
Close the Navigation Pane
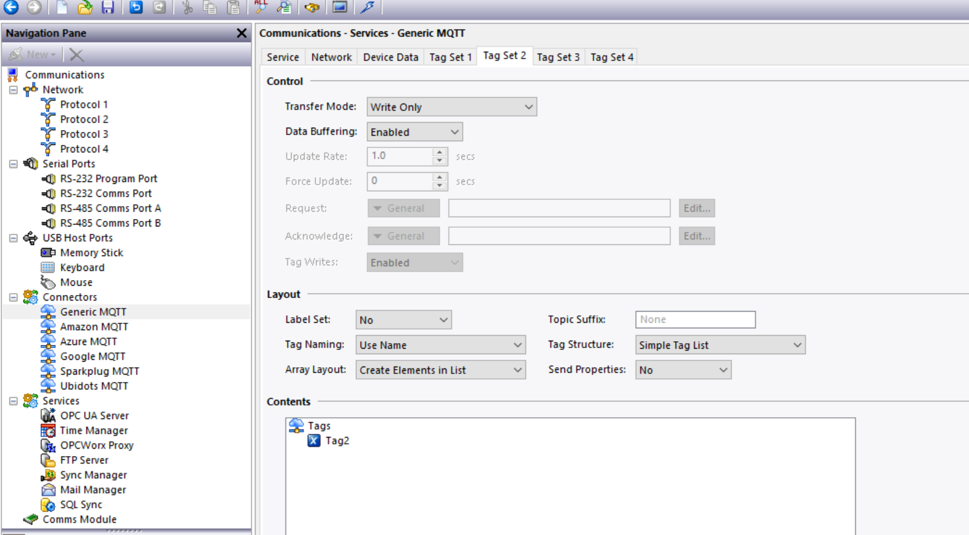point(241,33)
